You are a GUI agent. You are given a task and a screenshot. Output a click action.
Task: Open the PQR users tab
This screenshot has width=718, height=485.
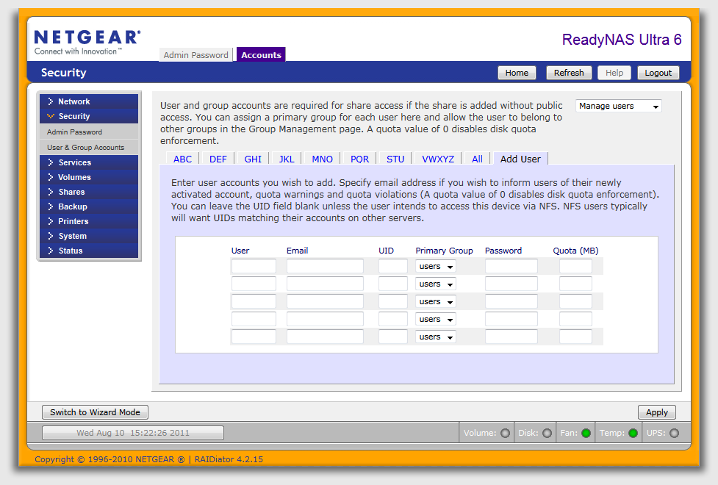(359, 159)
